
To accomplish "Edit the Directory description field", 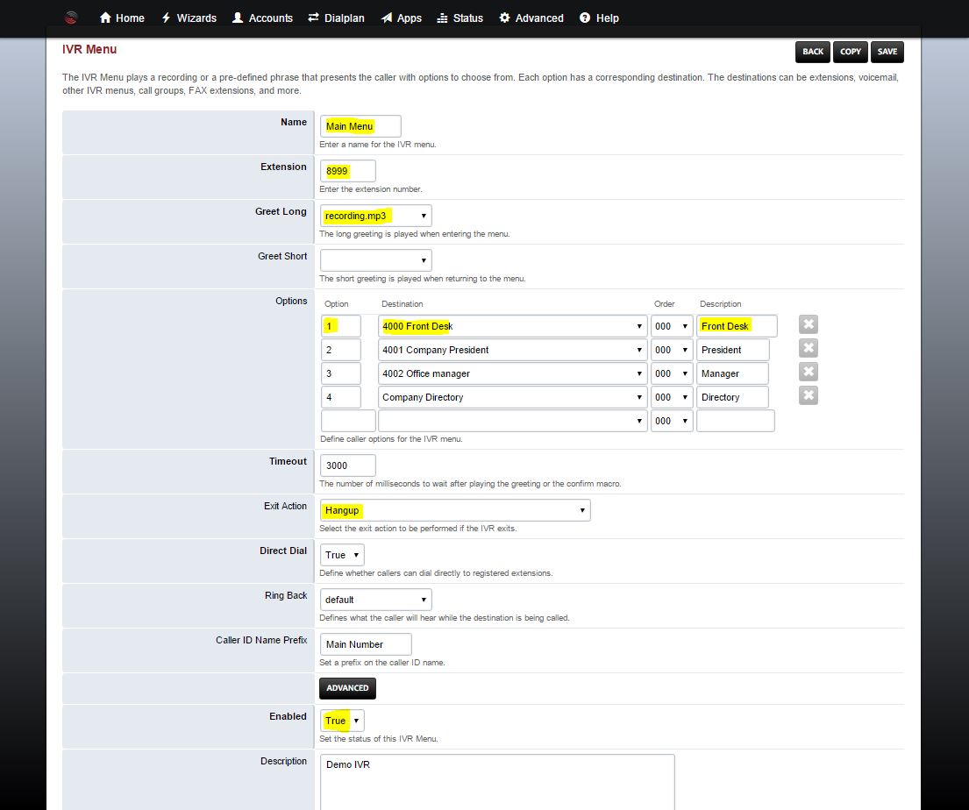I will [732, 397].
